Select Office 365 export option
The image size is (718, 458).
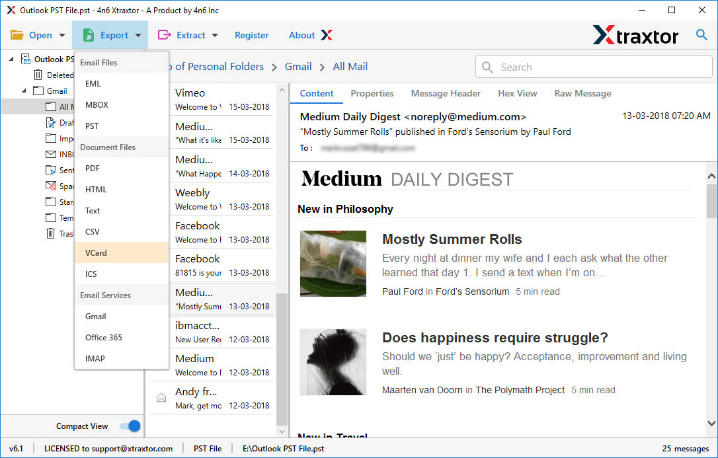pyautogui.click(x=122, y=337)
